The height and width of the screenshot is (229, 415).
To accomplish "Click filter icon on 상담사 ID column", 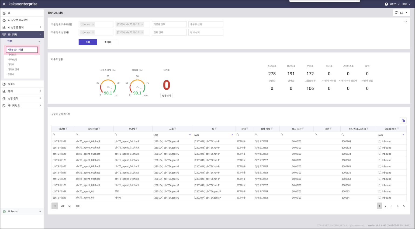I will 99,129.
